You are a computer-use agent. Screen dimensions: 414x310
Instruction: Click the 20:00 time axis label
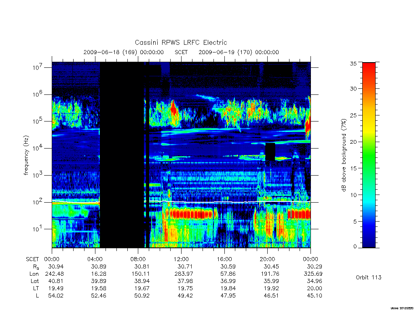[267, 259]
